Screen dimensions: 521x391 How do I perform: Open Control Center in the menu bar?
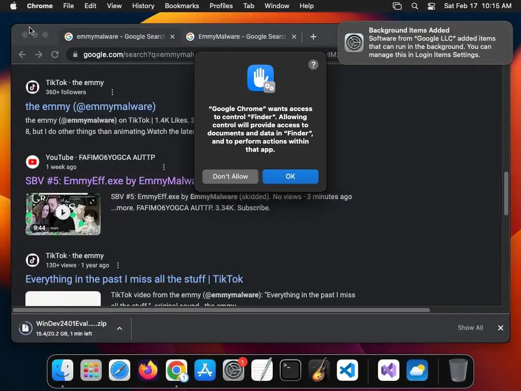(x=431, y=6)
